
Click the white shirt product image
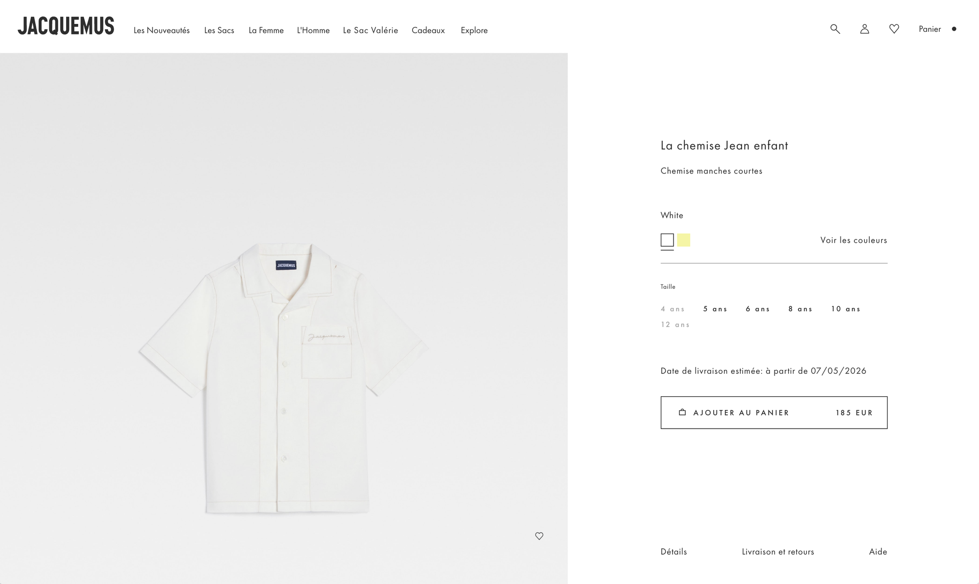284,379
